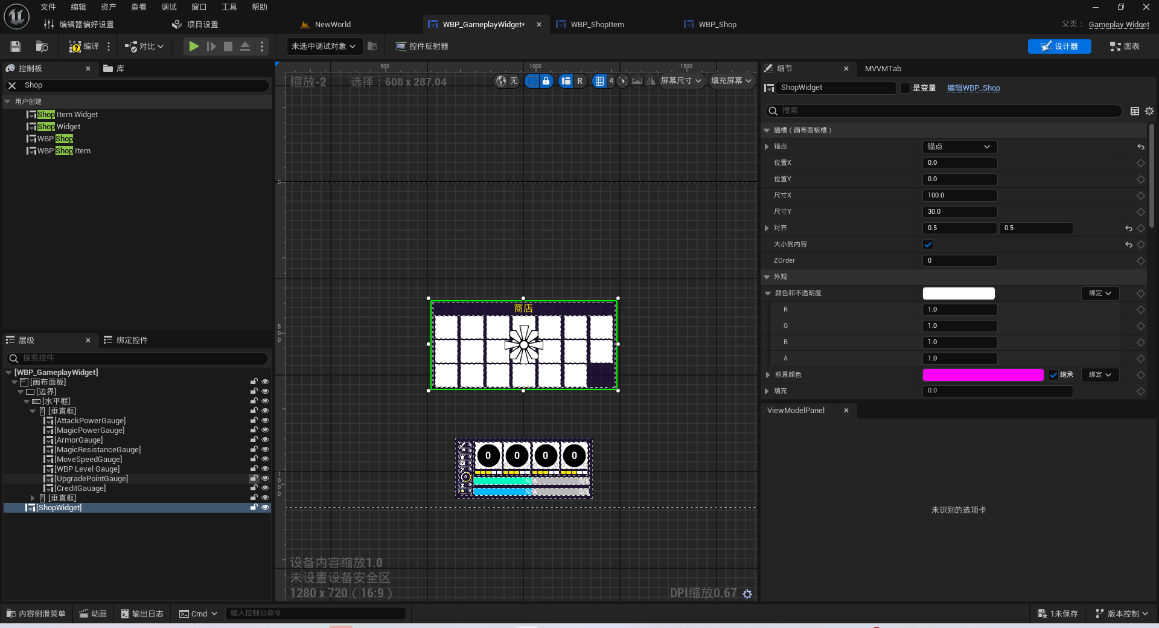1159x628 pixels.
Task: Click the step-frame playback icon
Action: click(x=211, y=46)
